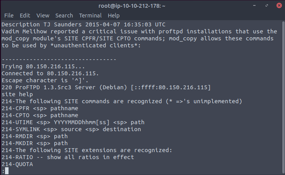Open the Terminal menu
This screenshot has width=285, height=175.
point(90,16)
